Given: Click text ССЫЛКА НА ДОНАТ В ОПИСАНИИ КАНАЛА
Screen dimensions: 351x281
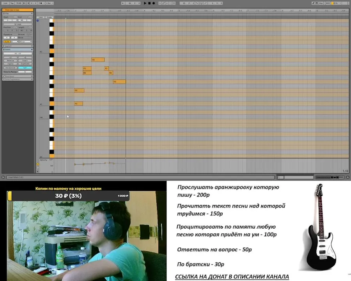Looking at the screenshot, I should (232, 277).
